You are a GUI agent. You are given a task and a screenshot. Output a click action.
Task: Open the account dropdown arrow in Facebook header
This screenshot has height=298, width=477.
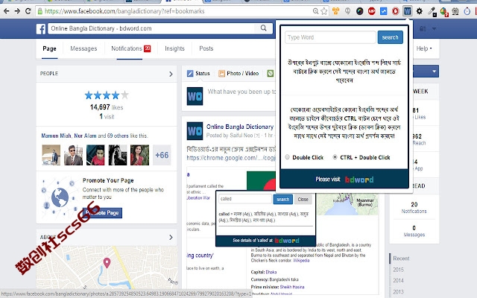click(434, 29)
